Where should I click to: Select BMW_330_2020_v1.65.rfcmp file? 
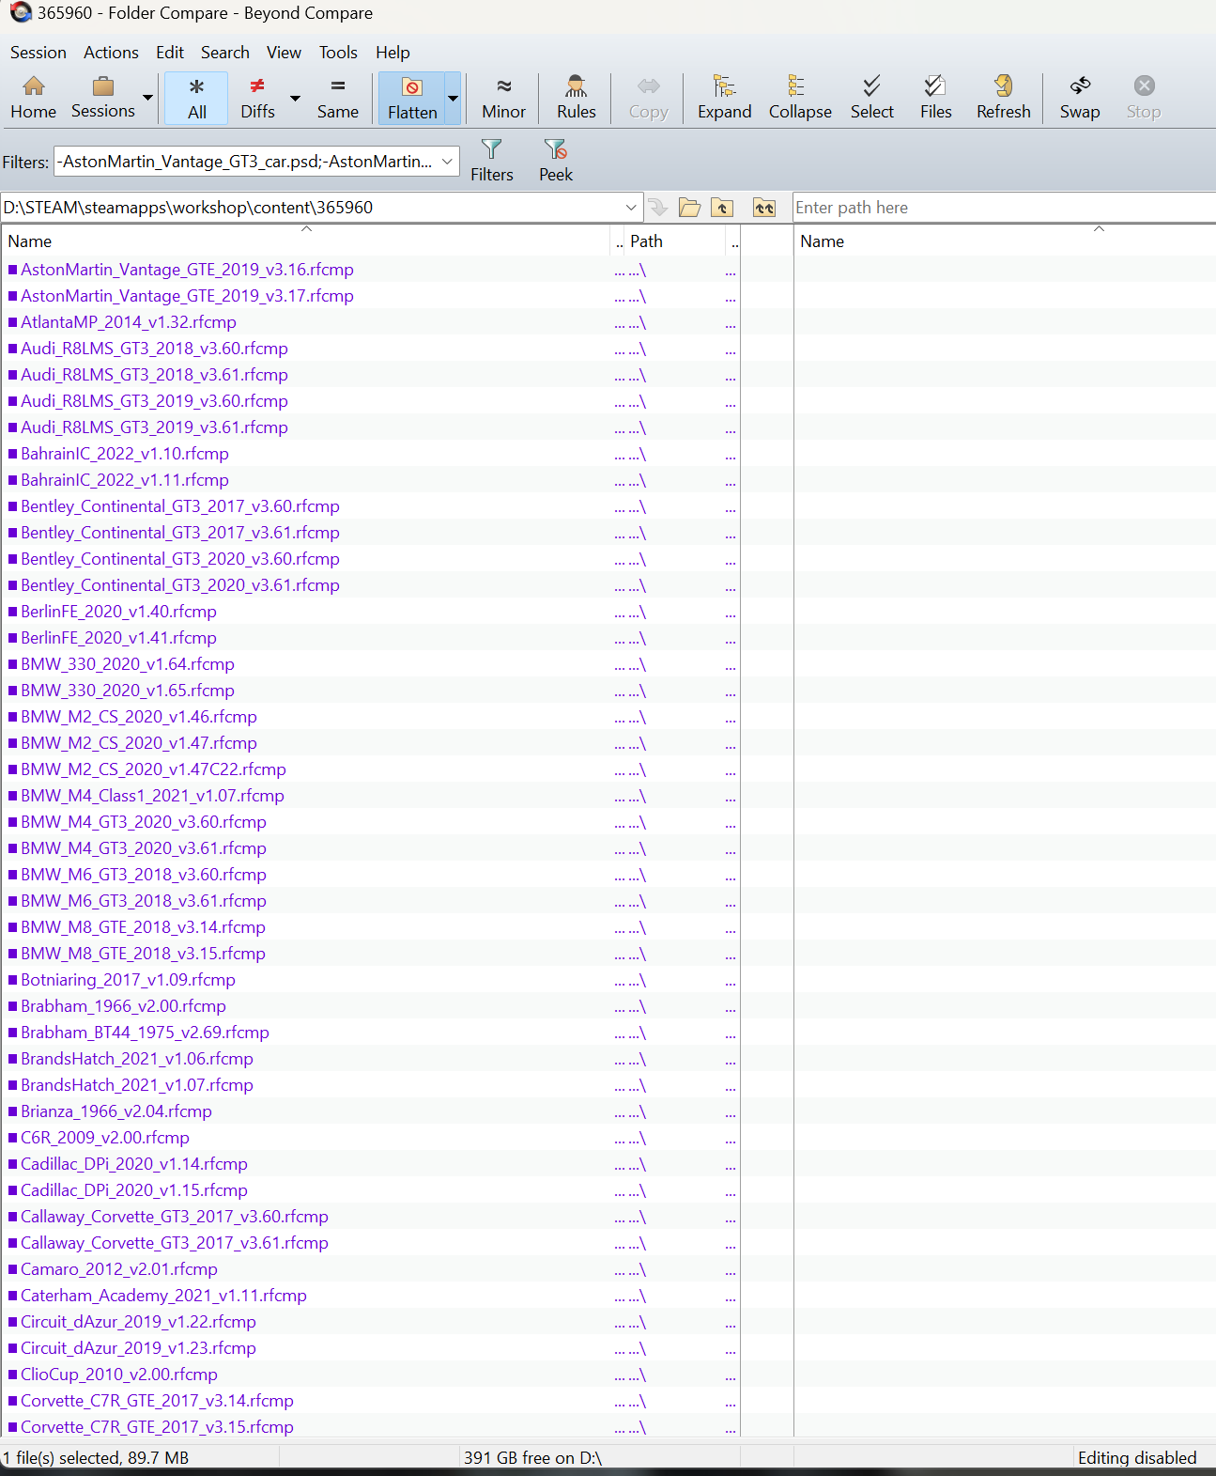[x=128, y=691]
